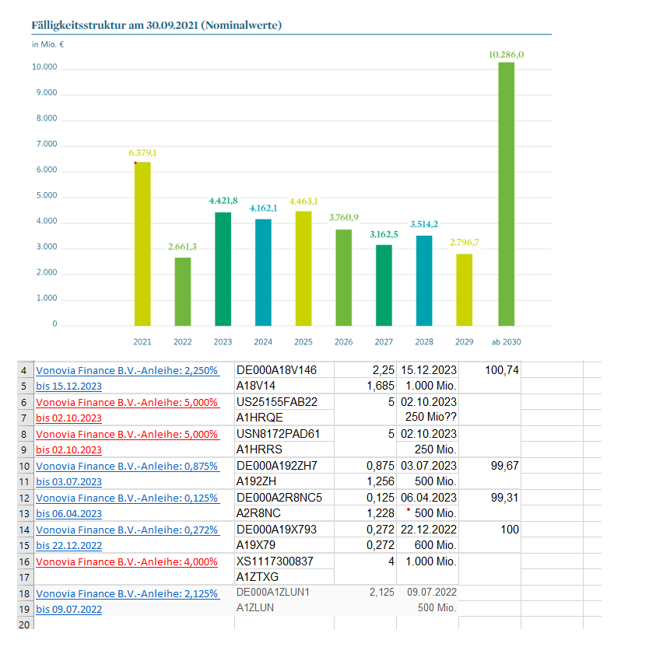656x668 pixels.
Task: Select cell A1HRQE
Action: coord(284,418)
